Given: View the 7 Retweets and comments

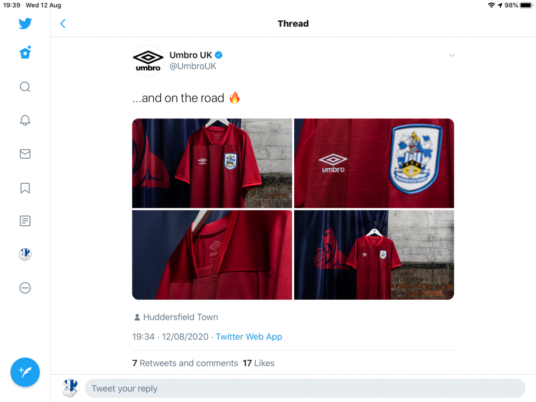Looking at the screenshot, I should 185,363.
